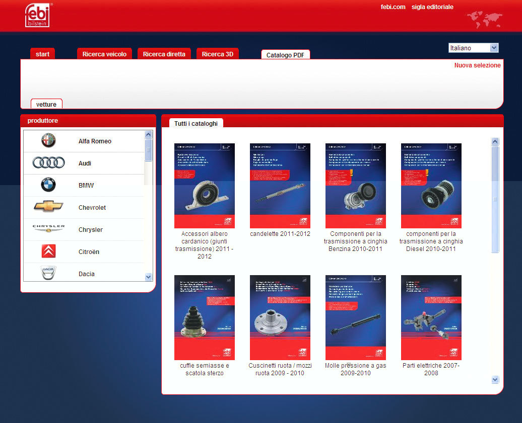
Task: Open Parti elettriche 2007-2008 catalog cover
Action: (x=431, y=317)
